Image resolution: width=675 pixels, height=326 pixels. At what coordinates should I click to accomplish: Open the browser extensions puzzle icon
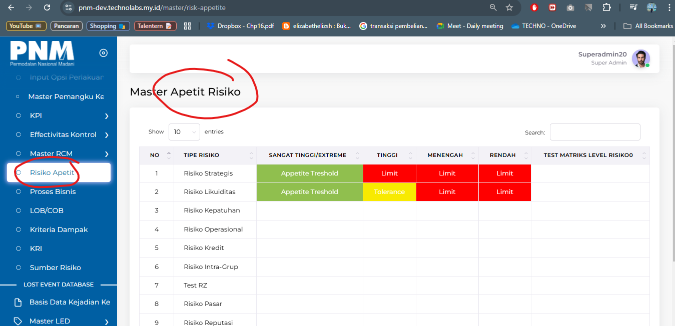[x=606, y=7]
